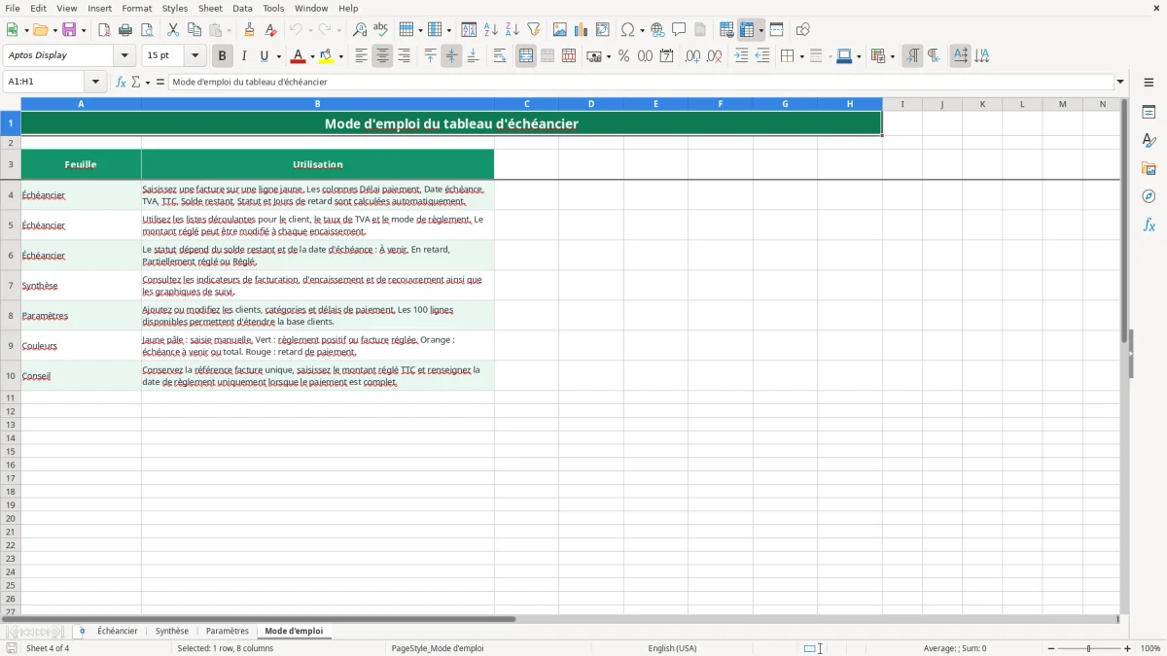The width and height of the screenshot is (1167, 656).
Task: Select column B header
Action: (x=317, y=104)
